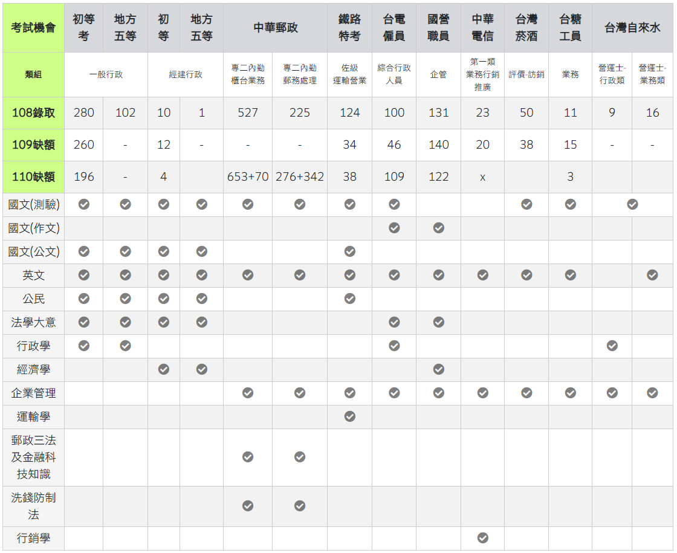Select the 企業管理 row label
This screenshot has width=677, height=553.
coord(33,393)
